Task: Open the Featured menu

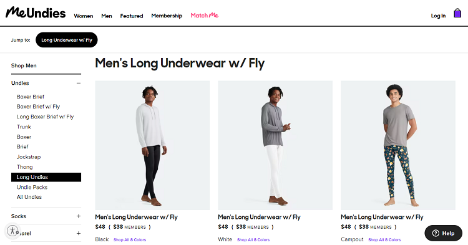Action: (132, 16)
